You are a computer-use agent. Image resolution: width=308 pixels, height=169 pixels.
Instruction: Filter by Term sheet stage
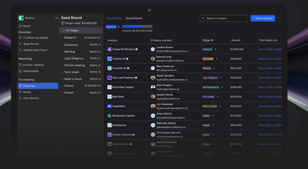pyautogui.click(x=81, y=72)
